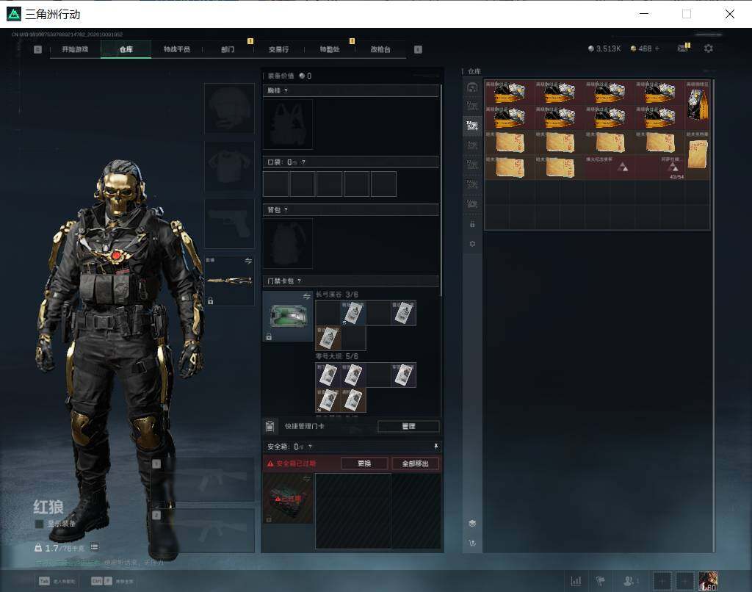This screenshot has width=752, height=592.
Task: Click the 全部移出 button
Action: point(415,463)
